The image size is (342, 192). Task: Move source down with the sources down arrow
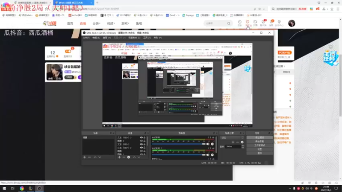click(139, 157)
